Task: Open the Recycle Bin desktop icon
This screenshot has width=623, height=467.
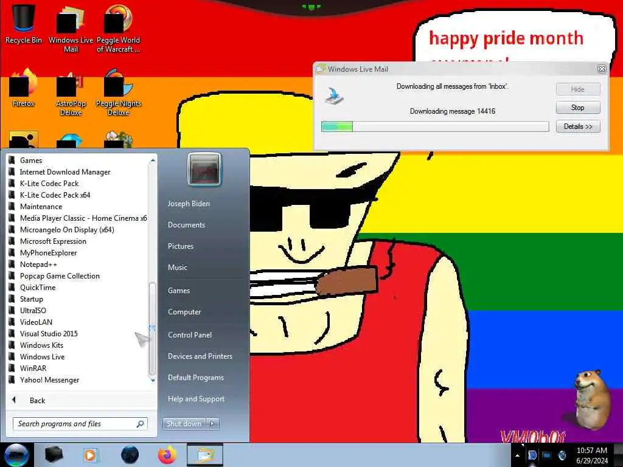Action: pos(24,24)
